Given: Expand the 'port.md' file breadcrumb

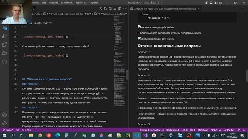Looking at the screenshot, I should [x=36, y=14].
